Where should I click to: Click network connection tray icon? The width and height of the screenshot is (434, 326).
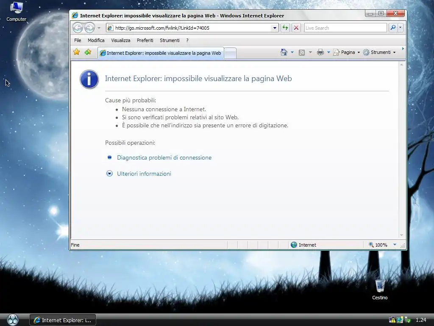400,320
